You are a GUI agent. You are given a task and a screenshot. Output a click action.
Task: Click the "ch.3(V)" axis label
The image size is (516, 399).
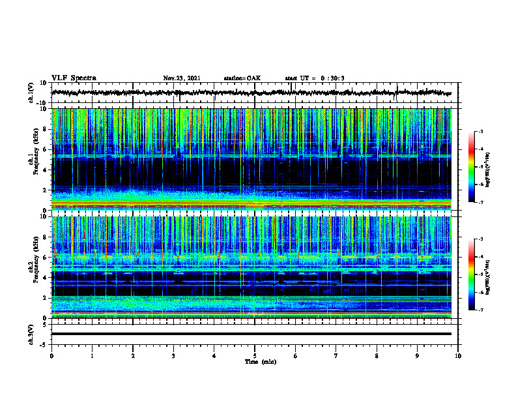[31, 334]
